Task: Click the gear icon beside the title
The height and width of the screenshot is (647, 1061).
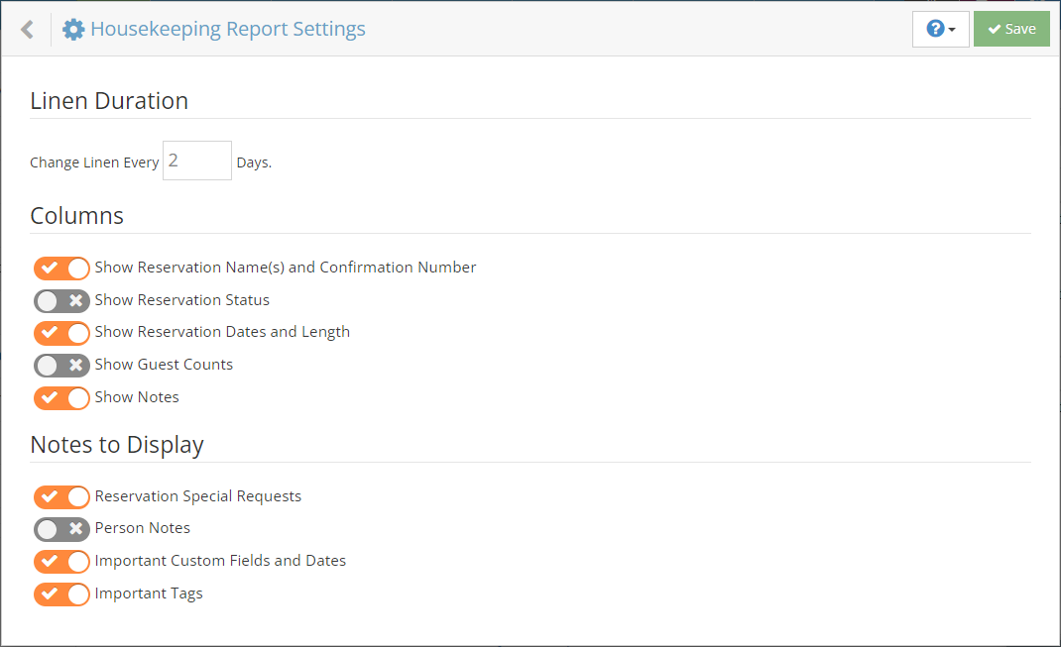Action: (x=73, y=30)
